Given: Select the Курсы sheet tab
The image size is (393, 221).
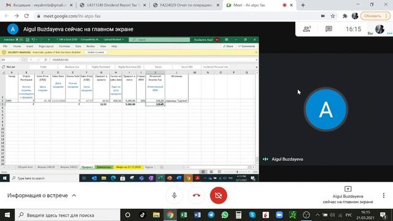Looking at the screenshot, I should click(149, 167).
